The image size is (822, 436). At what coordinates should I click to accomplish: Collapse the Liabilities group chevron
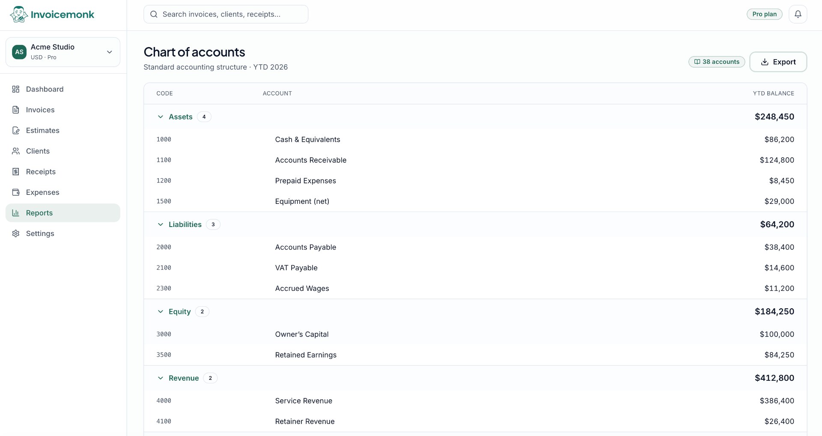[x=161, y=224]
